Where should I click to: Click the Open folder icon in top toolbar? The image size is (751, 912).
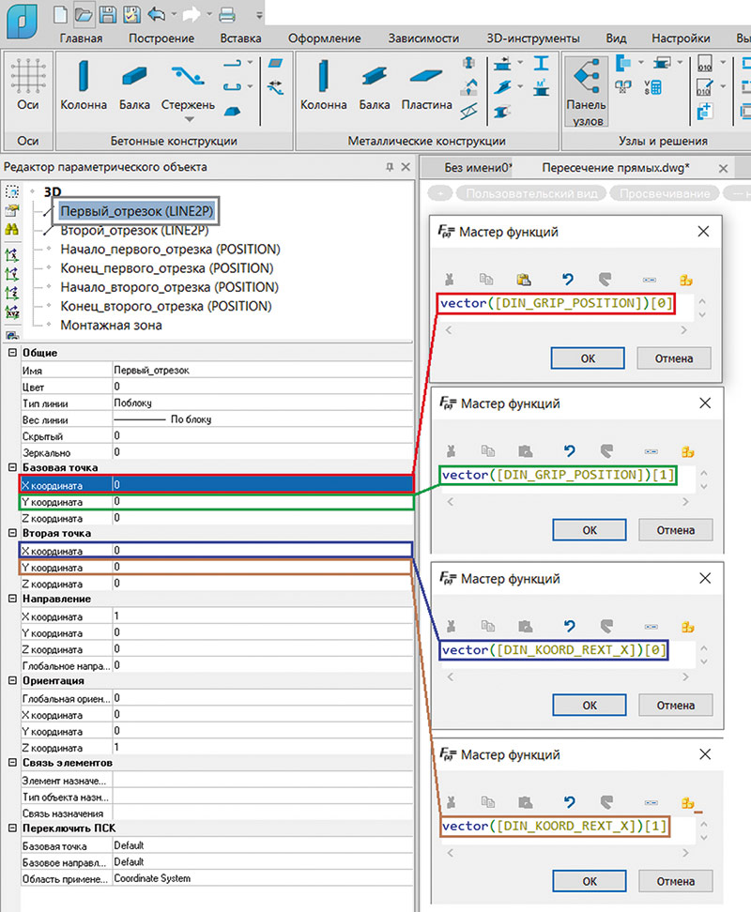[84, 14]
